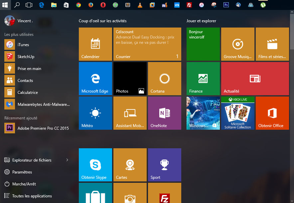Open Microsoft Solitaire Collection tile
Image resolution: width=294 pixels, height=203 pixels.
pyautogui.click(x=237, y=113)
